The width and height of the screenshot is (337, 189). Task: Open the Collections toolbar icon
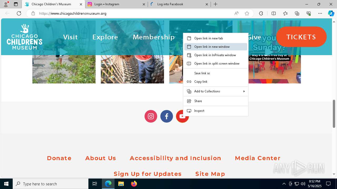pyautogui.click(x=297, y=13)
